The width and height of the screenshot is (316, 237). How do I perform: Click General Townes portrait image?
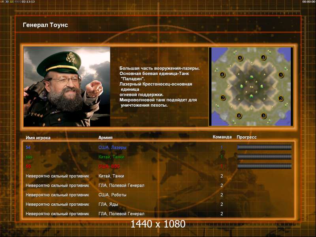pos(67,87)
